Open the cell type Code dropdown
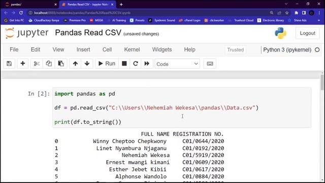Screen dimensions: 325x183 tap(177, 64)
